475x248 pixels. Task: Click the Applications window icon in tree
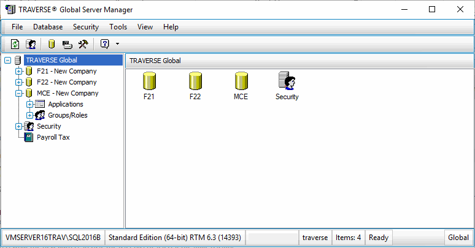[x=40, y=104]
